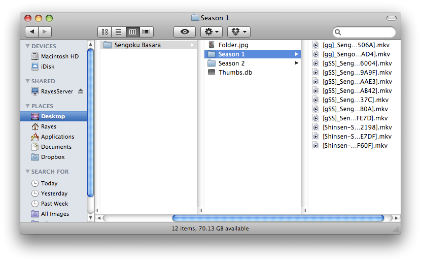Image resolution: width=421 pixels, height=262 pixels.
Task: Click sidebar scroll up arrow
Action: tap(90, 44)
